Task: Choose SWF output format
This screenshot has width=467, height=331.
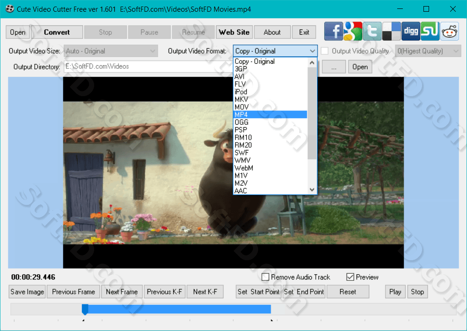Action: tap(270, 153)
